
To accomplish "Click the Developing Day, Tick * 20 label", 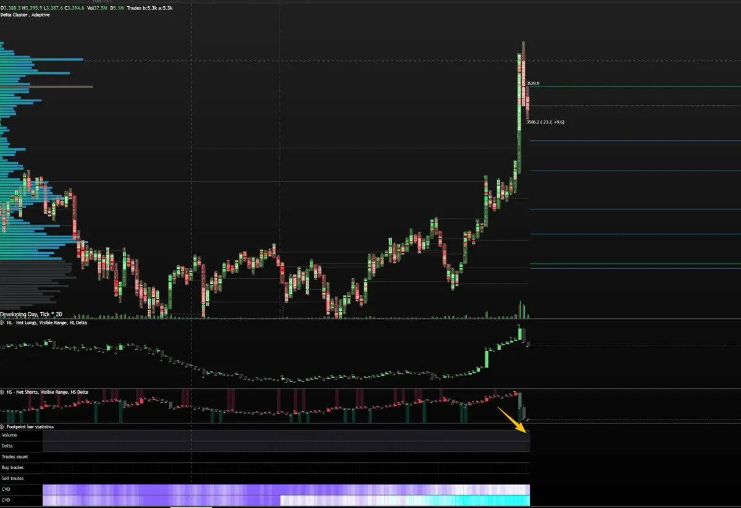I will click(31, 315).
